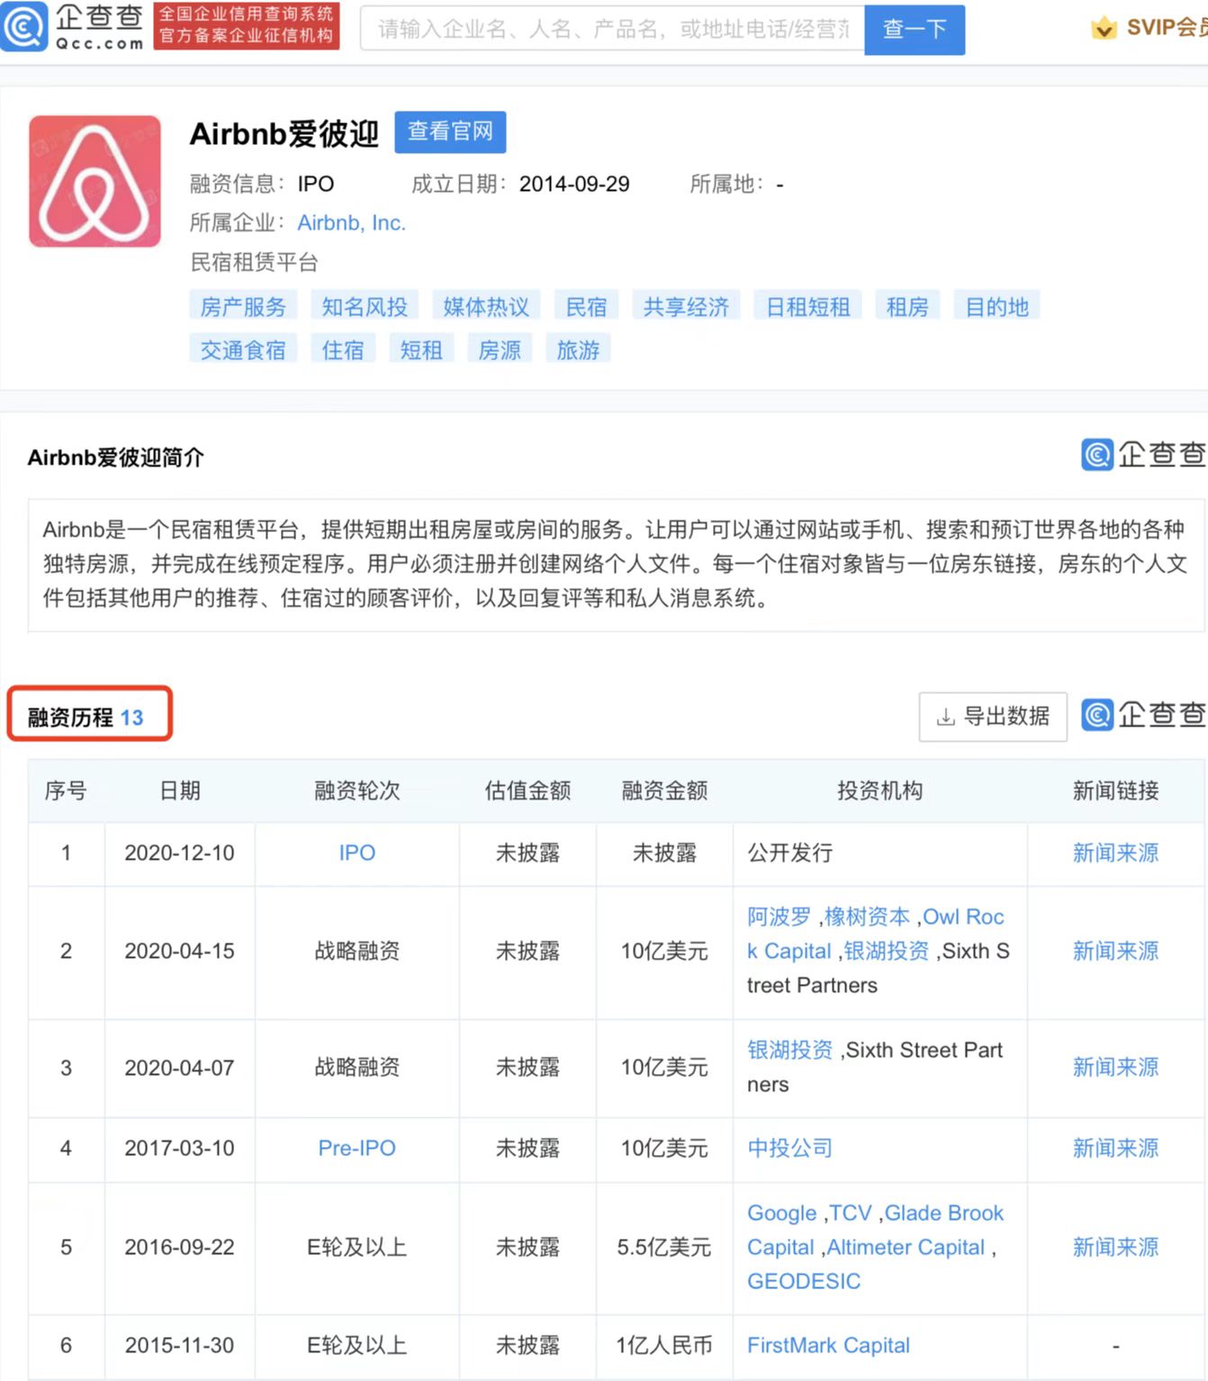Open the Pre-IPO round link
Viewport: 1208px width, 1381px height.
(x=356, y=1148)
